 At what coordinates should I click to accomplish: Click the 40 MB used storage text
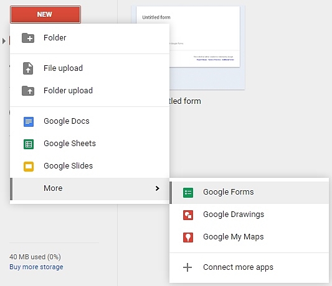[x=35, y=257]
